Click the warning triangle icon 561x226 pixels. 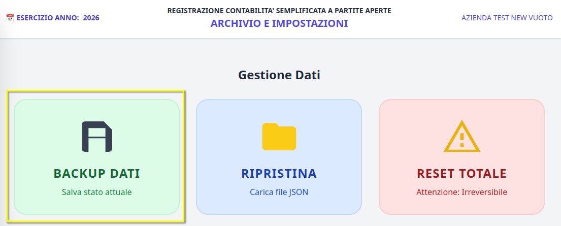[461, 137]
